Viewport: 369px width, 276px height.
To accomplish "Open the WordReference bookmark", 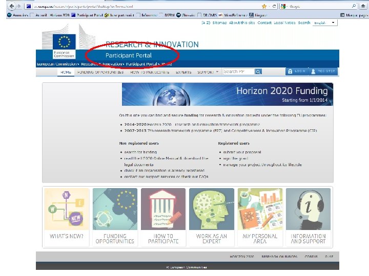I will [x=233, y=15].
